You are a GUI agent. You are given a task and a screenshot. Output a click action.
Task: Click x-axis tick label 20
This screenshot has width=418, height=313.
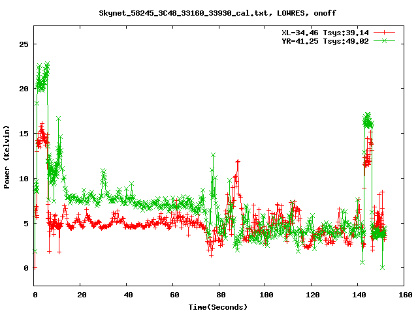82,295
